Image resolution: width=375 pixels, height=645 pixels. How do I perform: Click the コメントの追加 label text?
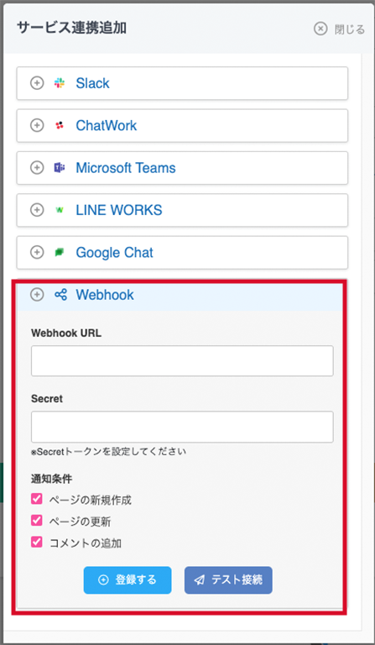86,543
